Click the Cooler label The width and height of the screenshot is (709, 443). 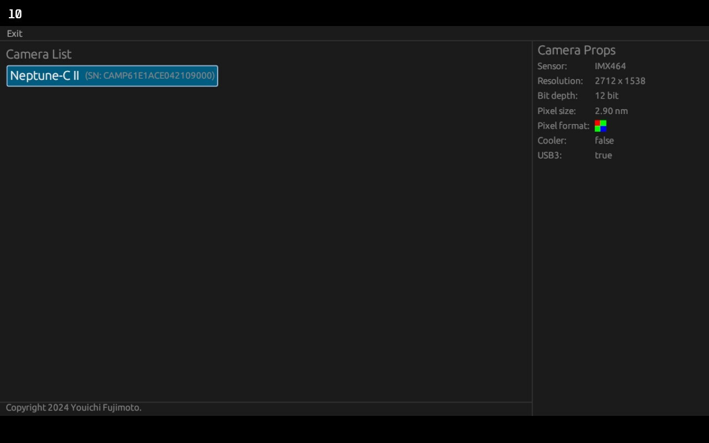tap(552, 141)
